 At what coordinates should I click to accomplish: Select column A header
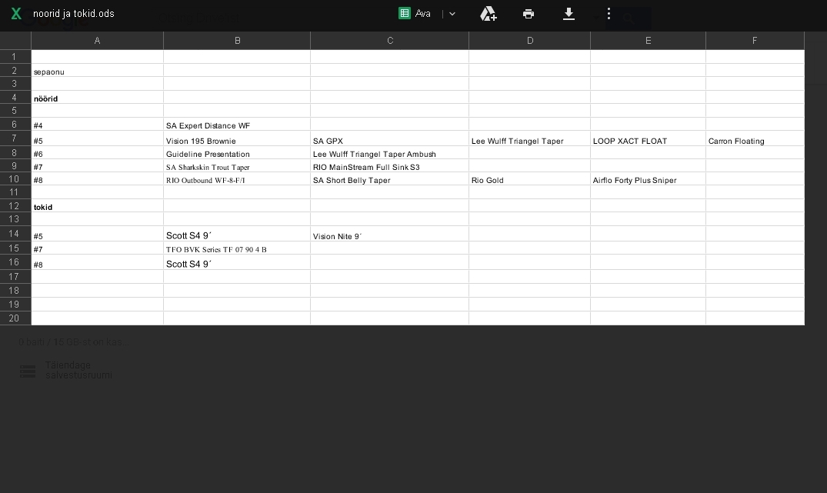point(97,41)
